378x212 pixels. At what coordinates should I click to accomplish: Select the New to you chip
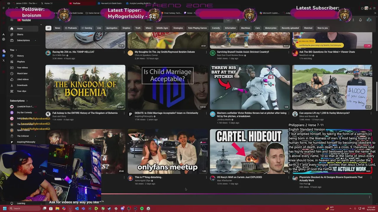[322, 28]
